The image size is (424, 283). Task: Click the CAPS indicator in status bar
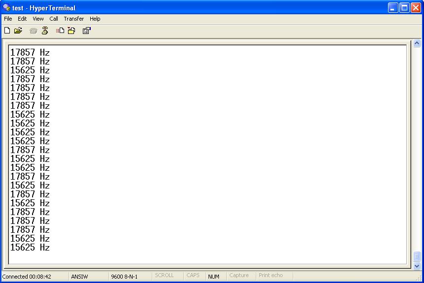pos(193,275)
